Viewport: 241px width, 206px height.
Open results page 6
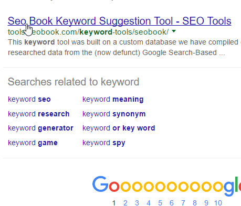point(172,203)
